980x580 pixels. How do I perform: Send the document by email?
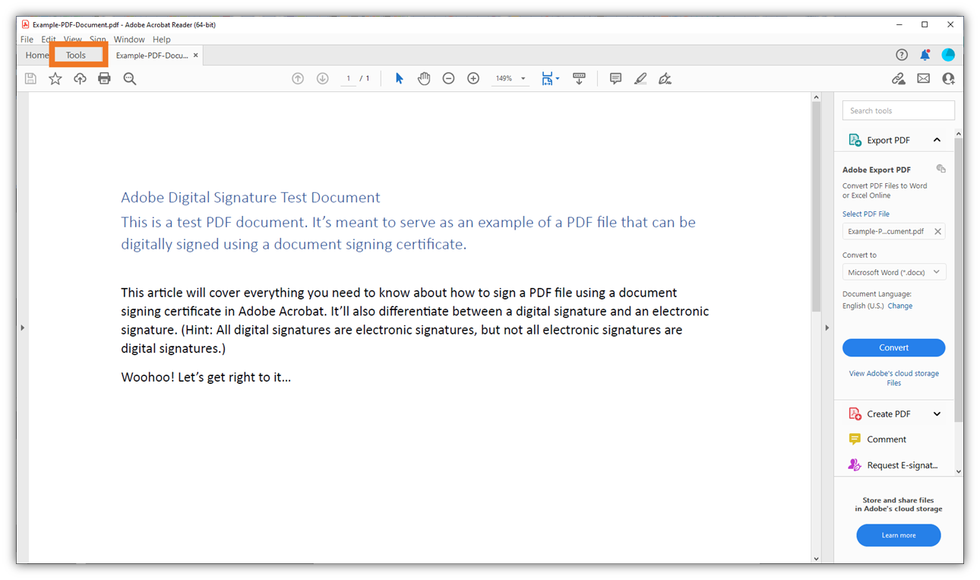point(923,78)
